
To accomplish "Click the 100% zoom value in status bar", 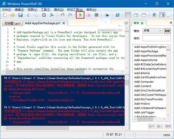I will coord(166,135).
